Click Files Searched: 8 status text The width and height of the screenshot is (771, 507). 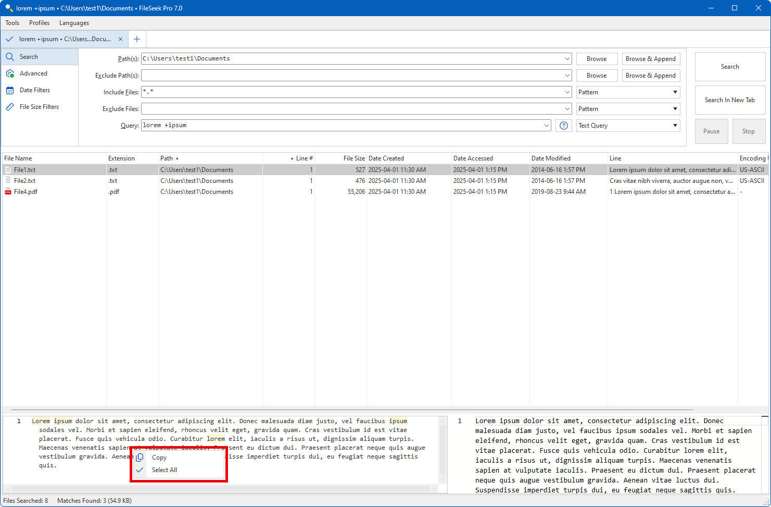[x=26, y=501]
